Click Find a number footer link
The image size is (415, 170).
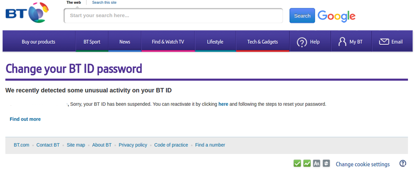[x=210, y=145]
